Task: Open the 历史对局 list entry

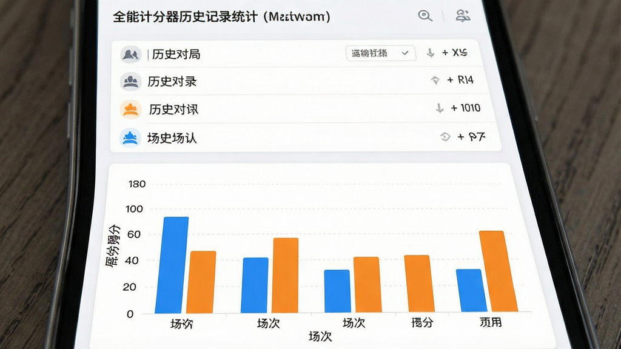Action: click(x=297, y=54)
